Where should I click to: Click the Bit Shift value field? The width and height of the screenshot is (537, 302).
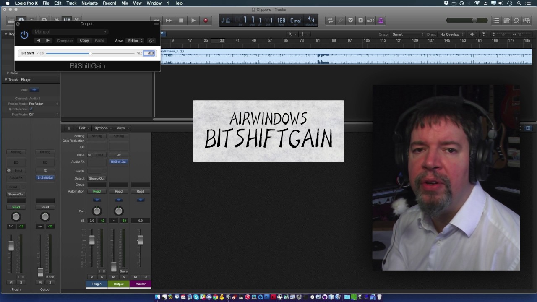click(150, 53)
